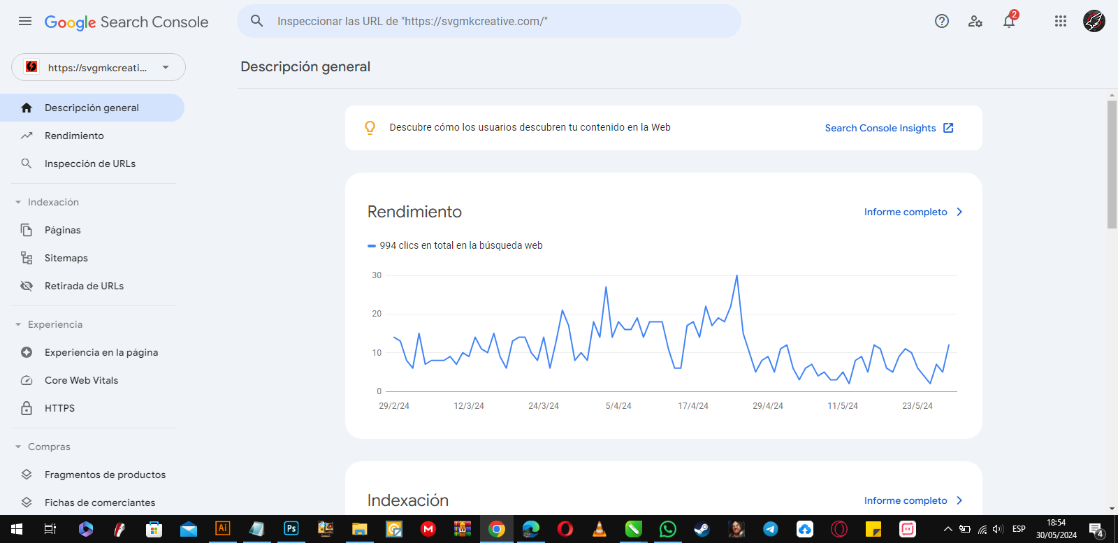Image resolution: width=1118 pixels, height=543 pixels.
Task: Open the system clock and date
Action: point(1057,529)
